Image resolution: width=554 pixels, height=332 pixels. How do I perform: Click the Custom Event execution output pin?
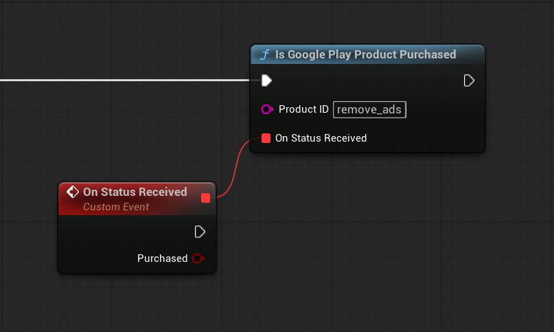pos(200,232)
